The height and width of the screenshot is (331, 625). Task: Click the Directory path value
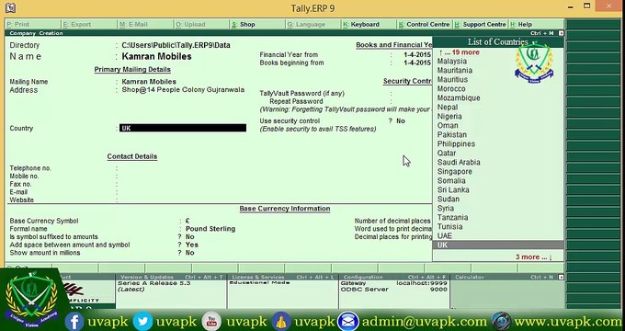(176, 45)
